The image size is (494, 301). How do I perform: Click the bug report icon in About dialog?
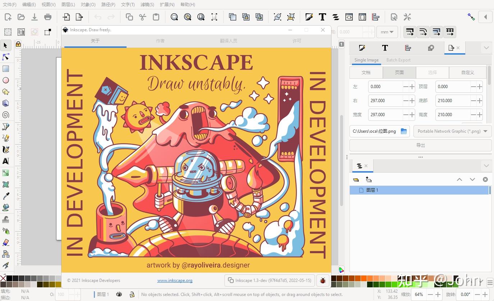tap(323, 281)
